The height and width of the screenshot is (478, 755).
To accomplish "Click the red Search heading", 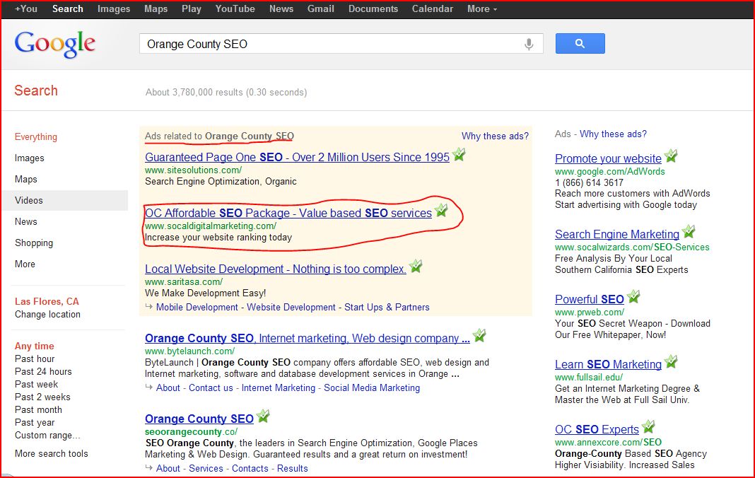I will click(x=36, y=91).
